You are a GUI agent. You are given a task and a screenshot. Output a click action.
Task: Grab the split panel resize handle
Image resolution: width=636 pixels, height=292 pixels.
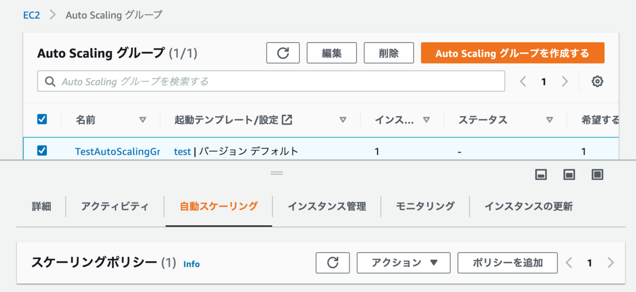(277, 173)
